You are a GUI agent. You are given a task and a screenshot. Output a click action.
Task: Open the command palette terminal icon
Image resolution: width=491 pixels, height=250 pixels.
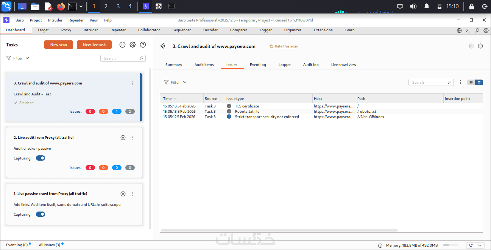coord(468,31)
